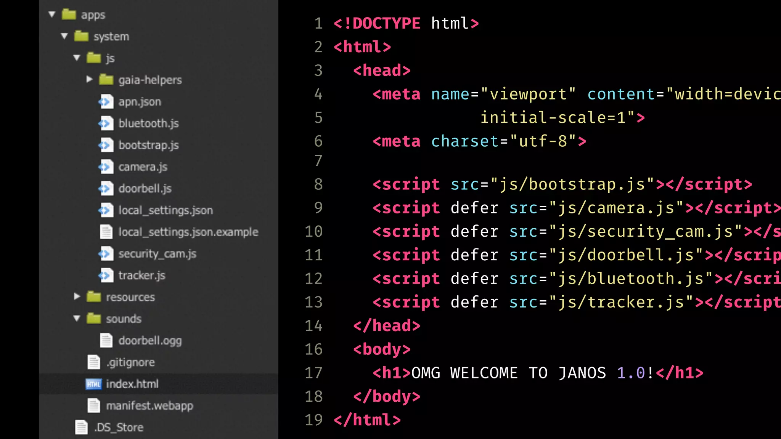Image resolution: width=781 pixels, height=439 pixels.
Task: Click the sounds folder icon
Action: (94, 318)
